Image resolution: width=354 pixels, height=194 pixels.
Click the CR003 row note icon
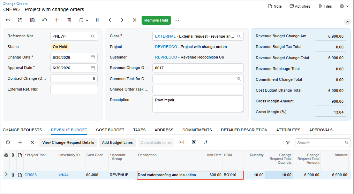[20, 175]
